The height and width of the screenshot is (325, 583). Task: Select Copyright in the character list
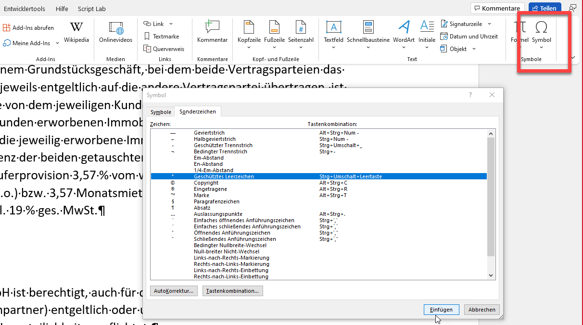click(206, 183)
